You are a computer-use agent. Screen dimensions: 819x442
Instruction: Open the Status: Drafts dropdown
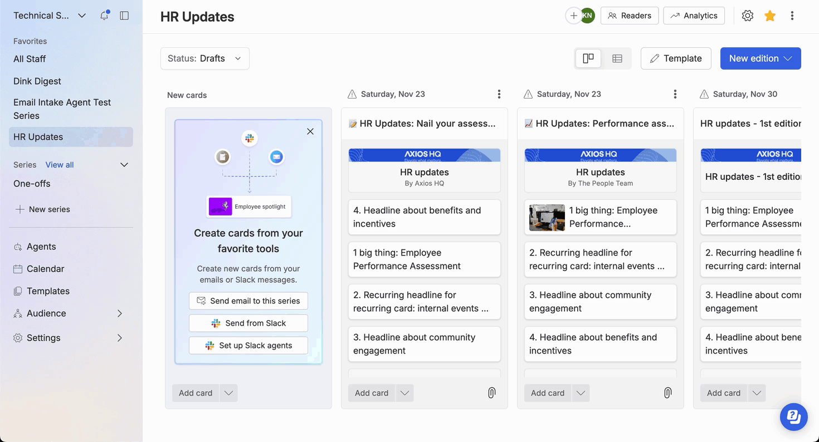[204, 58]
